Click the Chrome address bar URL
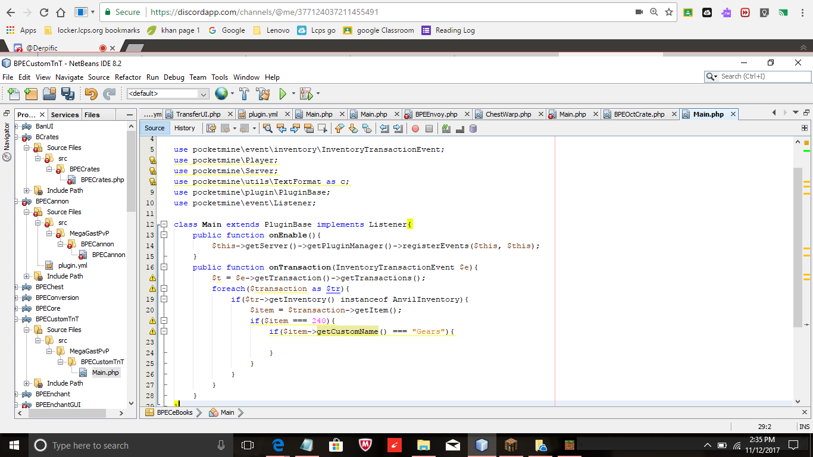Viewport: 813px width, 457px height. tap(264, 12)
